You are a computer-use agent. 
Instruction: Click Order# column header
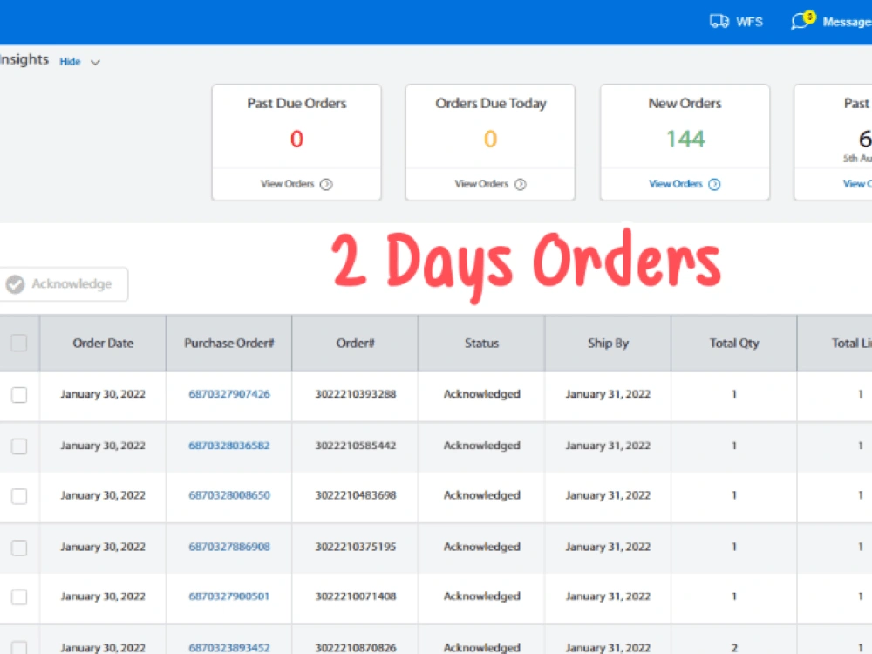click(356, 343)
